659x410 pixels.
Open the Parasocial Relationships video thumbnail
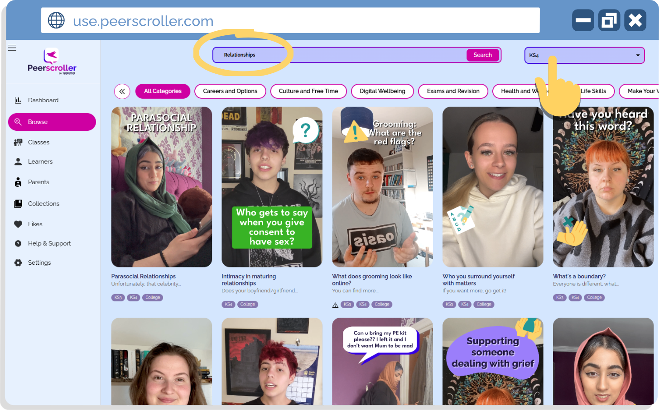[162, 187]
